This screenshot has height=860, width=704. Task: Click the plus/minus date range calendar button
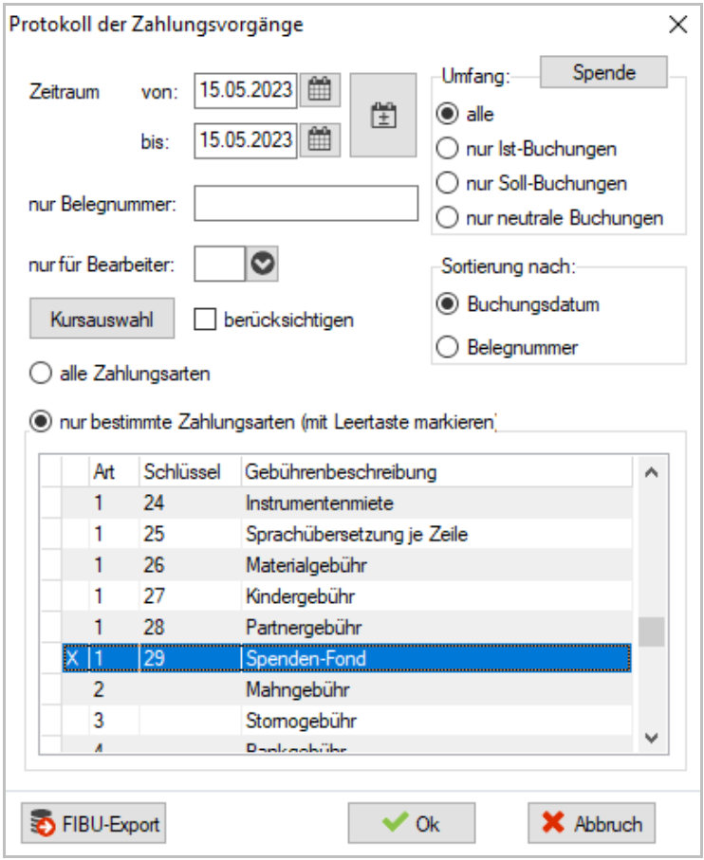383,115
